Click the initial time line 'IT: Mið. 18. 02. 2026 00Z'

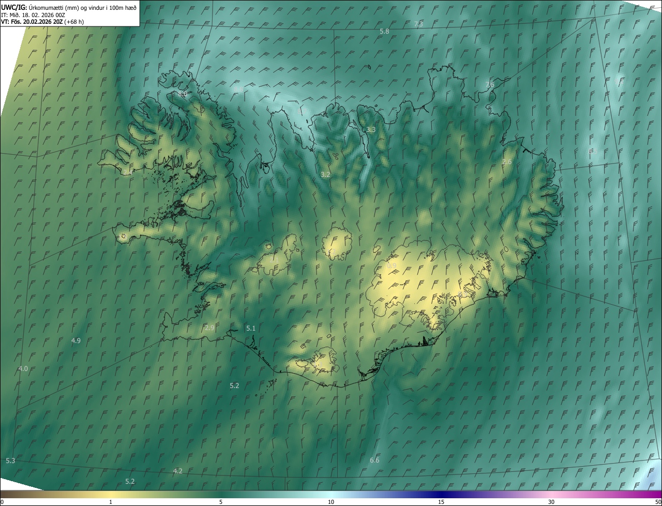click(x=33, y=14)
